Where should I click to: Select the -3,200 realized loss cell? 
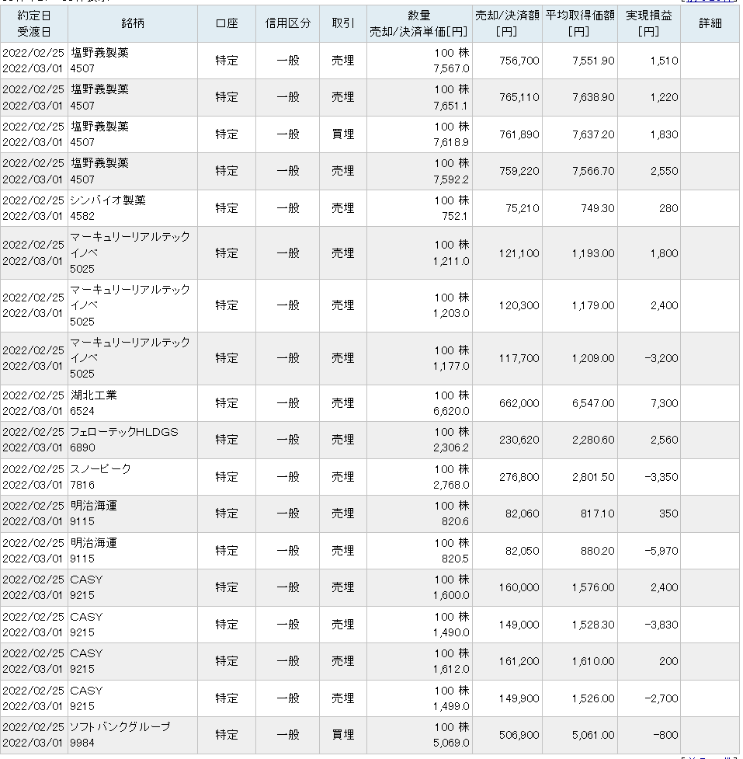(x=649, y=358)
